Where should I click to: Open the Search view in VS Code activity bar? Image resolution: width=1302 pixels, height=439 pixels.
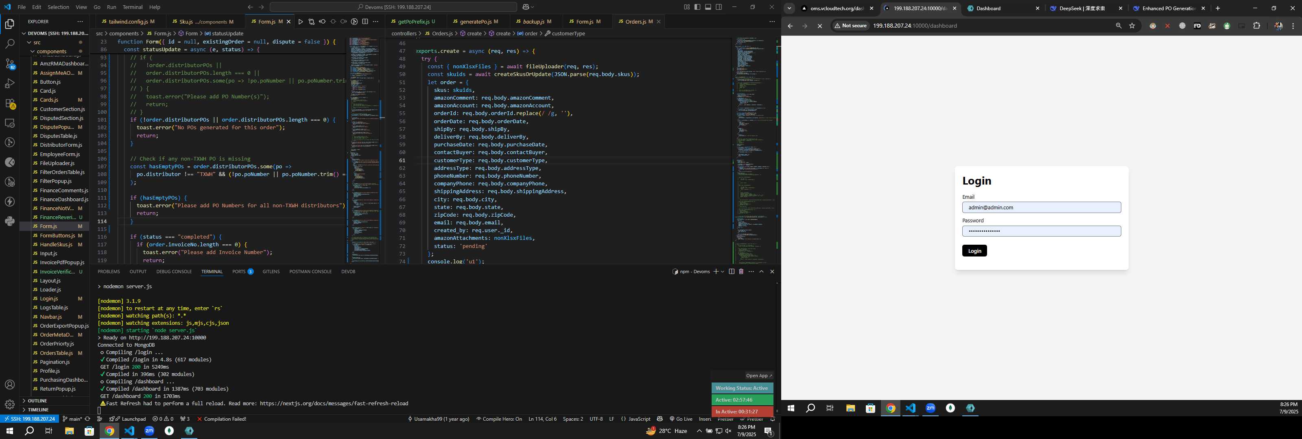10,44
